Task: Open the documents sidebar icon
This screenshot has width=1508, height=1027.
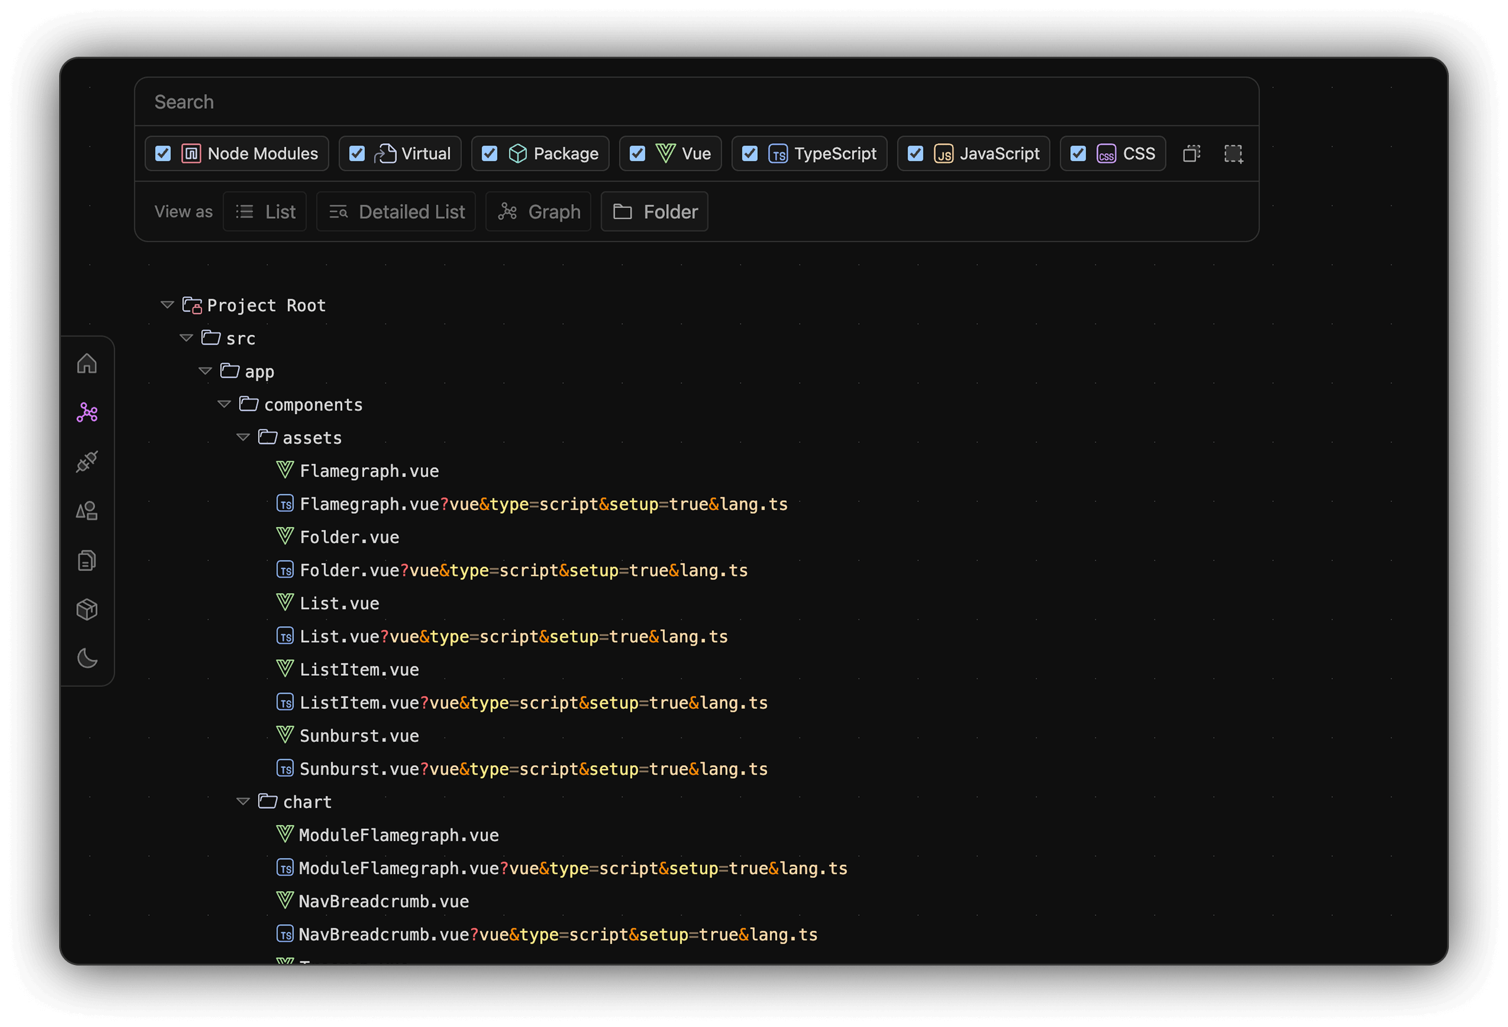Action: tap(87, 560)
